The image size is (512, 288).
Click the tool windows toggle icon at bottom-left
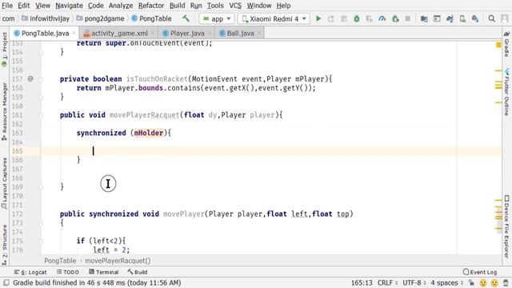6,282
